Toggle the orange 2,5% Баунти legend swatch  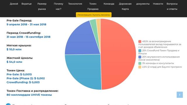pyautogui.click(x=140, y=67)
